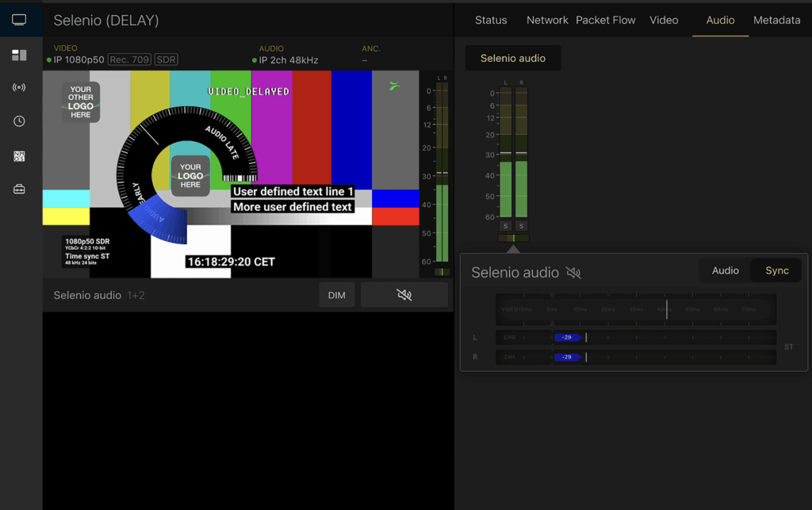Solo the right channel S button
This screenshot has height=510, width=812.
521,226
